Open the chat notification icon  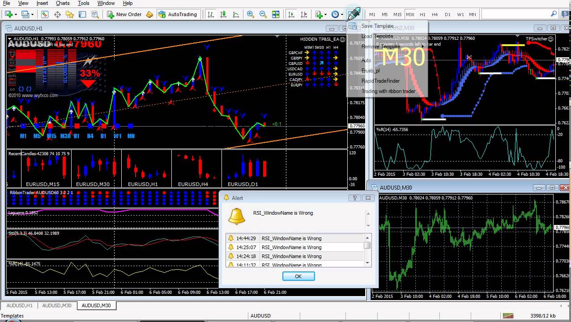coord(565,14)
